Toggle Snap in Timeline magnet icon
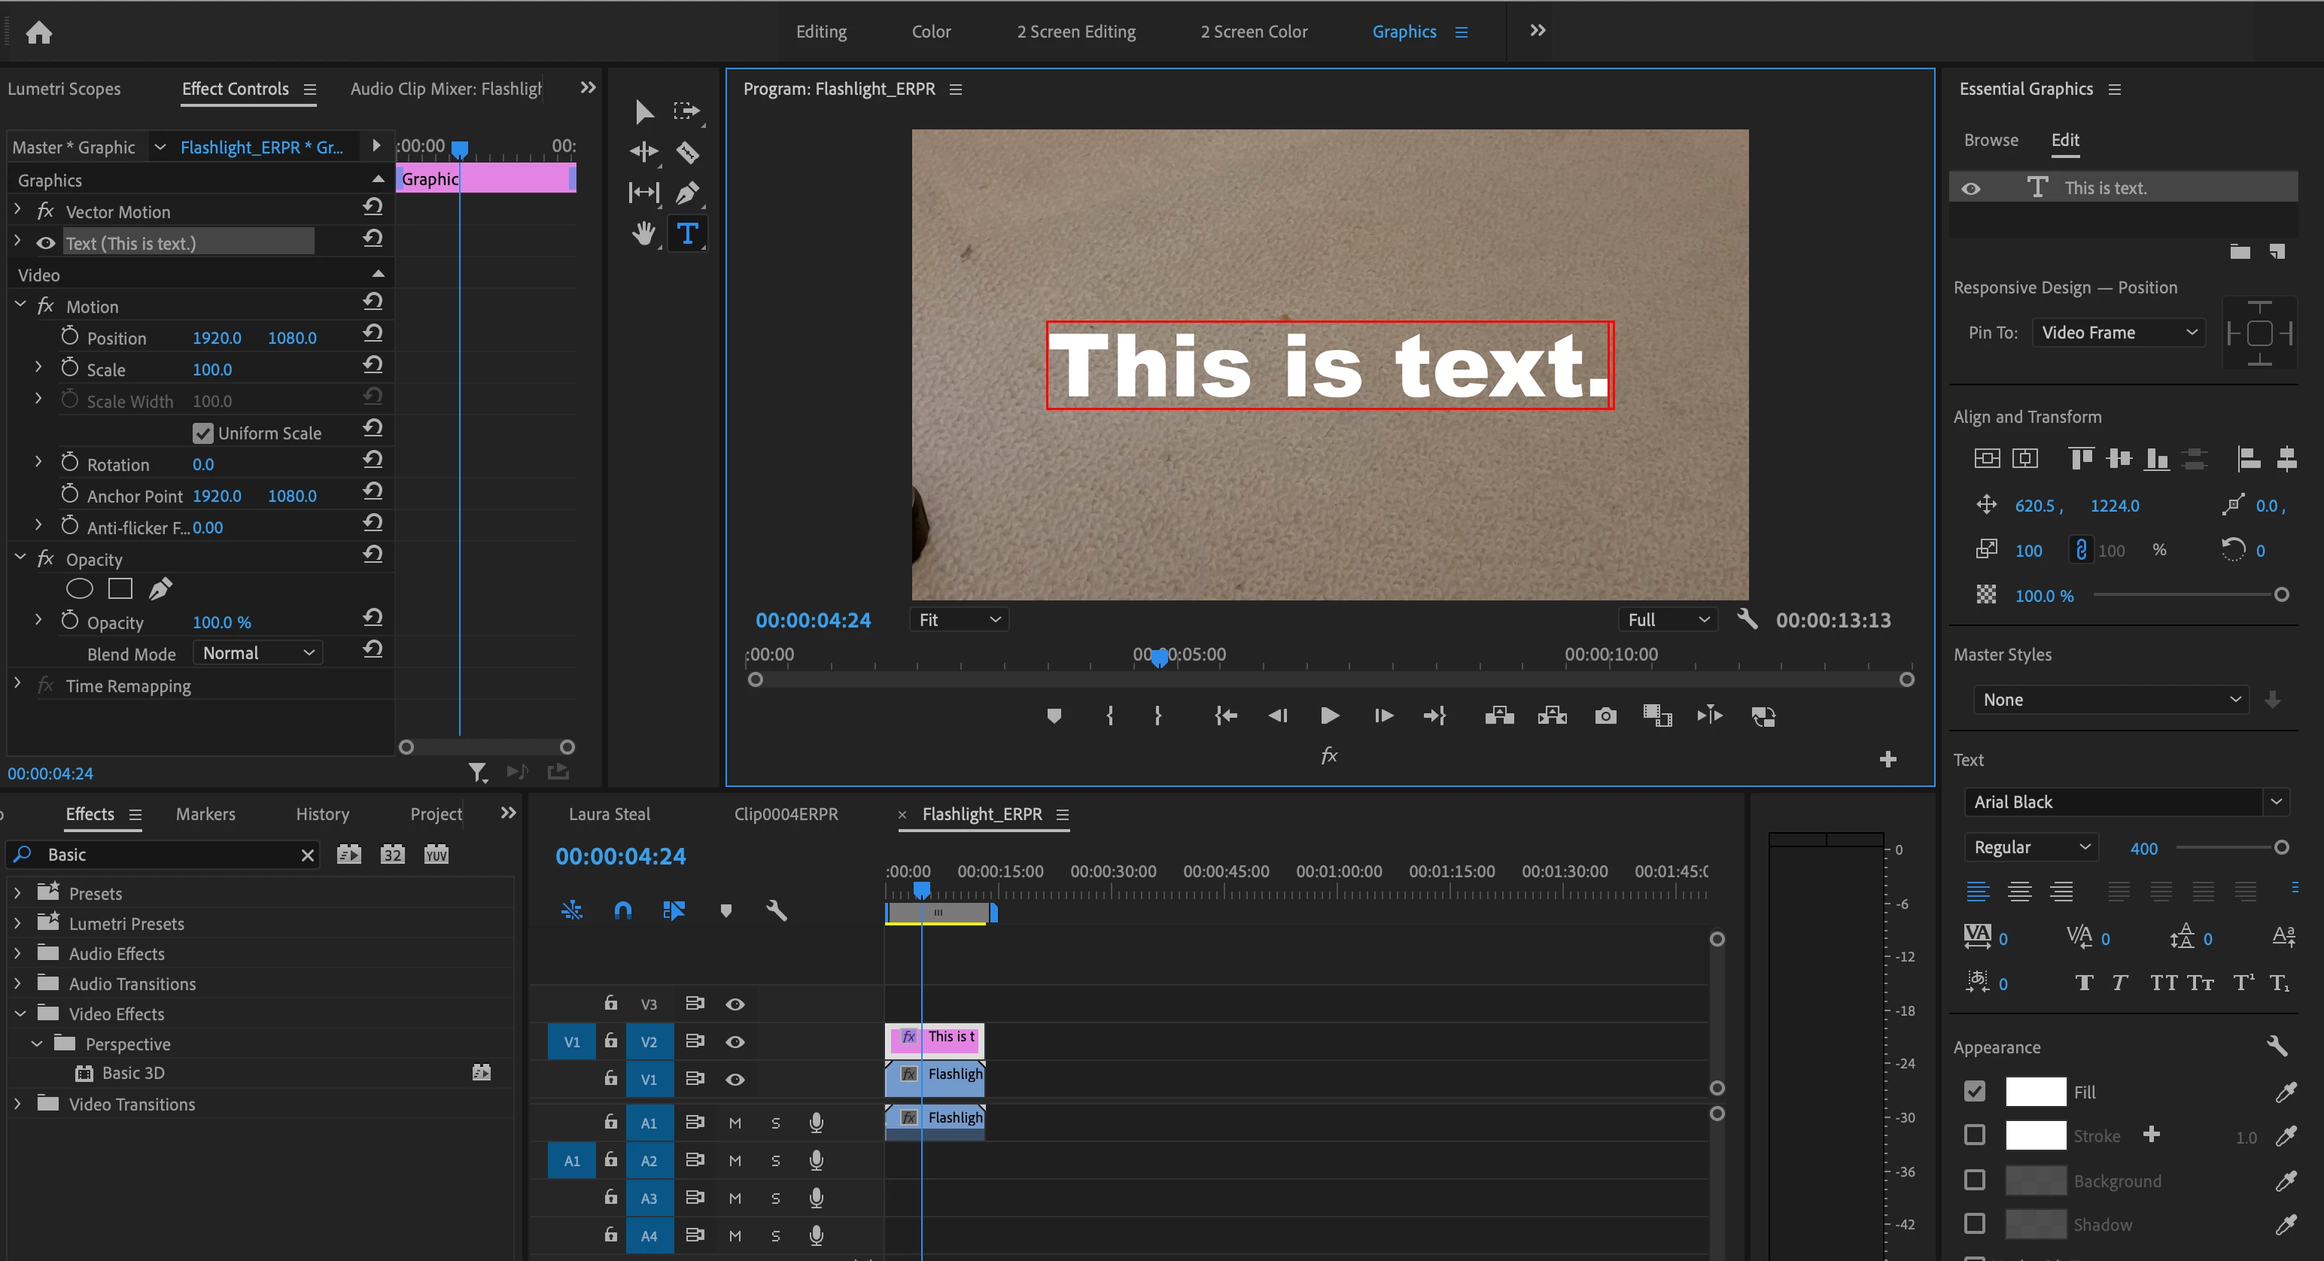 [x=622, y=910]
